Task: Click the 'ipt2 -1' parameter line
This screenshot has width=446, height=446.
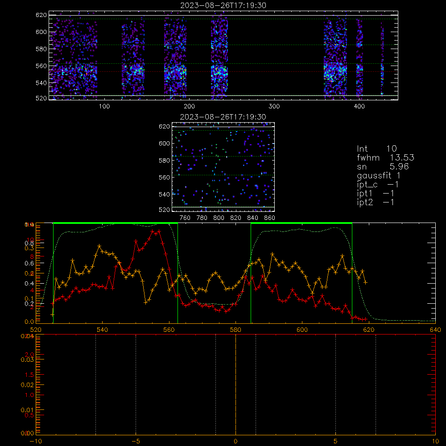Action: (x=376, y=202)
